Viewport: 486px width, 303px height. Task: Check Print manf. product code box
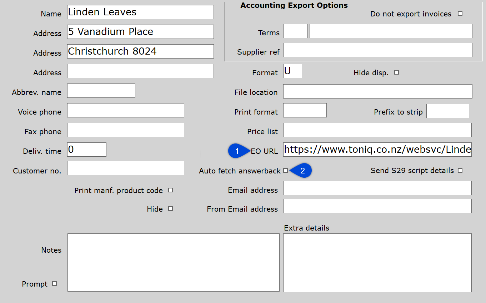pyautogui.click(x=170, y=190)
